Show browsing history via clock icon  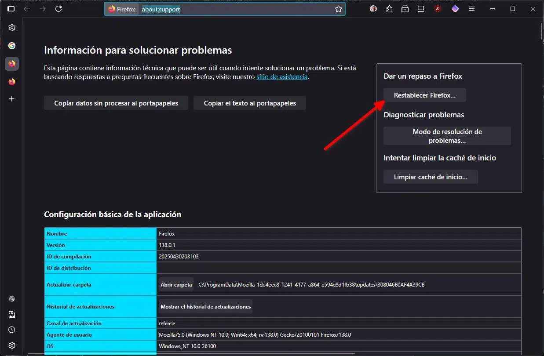coord(12,330)
